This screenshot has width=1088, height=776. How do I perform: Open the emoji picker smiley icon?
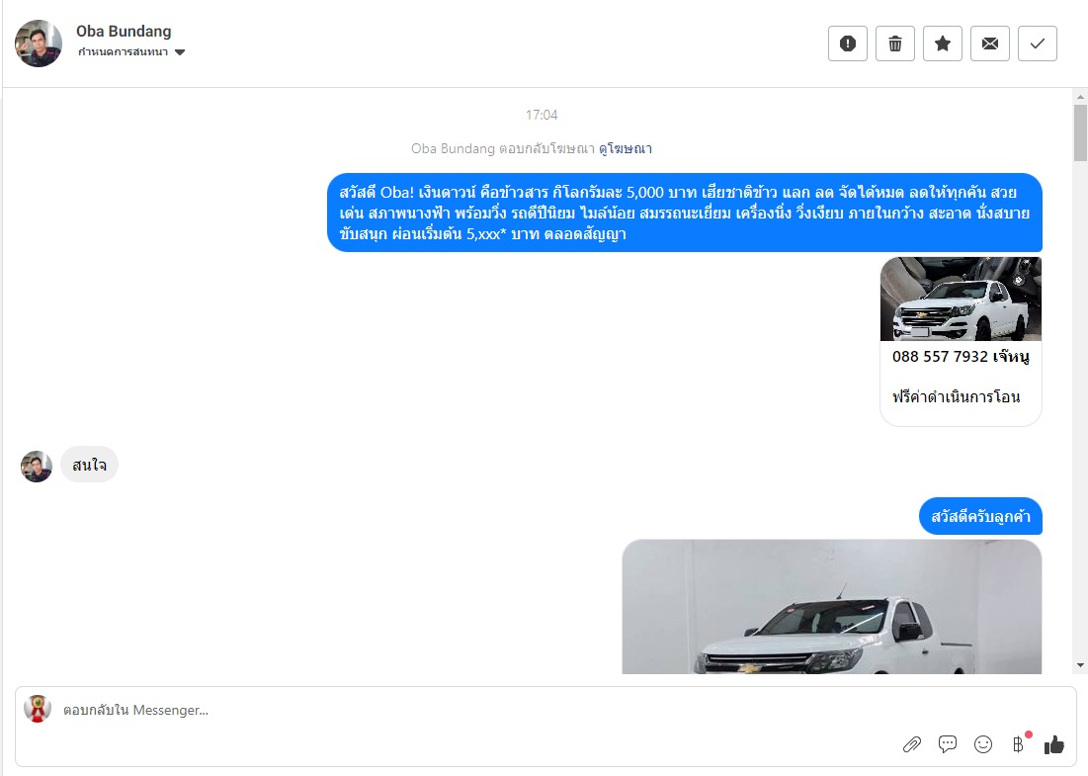click(983, 744)
